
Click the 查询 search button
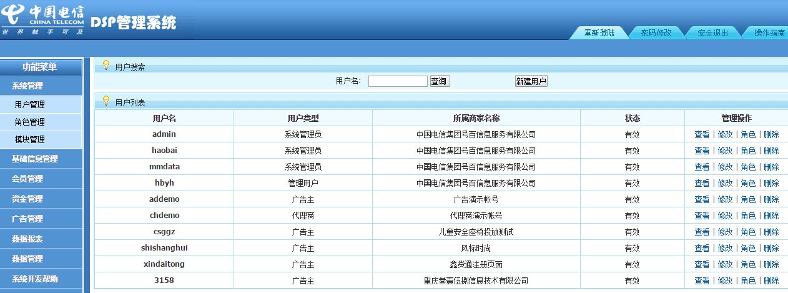440,81
